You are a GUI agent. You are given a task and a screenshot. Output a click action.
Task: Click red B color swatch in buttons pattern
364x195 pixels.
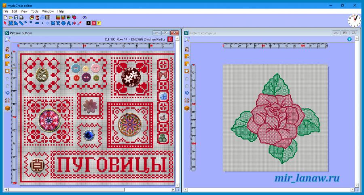[170, 39]
